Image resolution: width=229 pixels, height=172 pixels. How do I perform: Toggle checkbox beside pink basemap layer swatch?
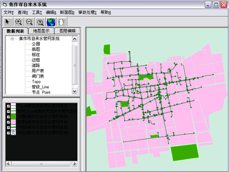(8, 122)
